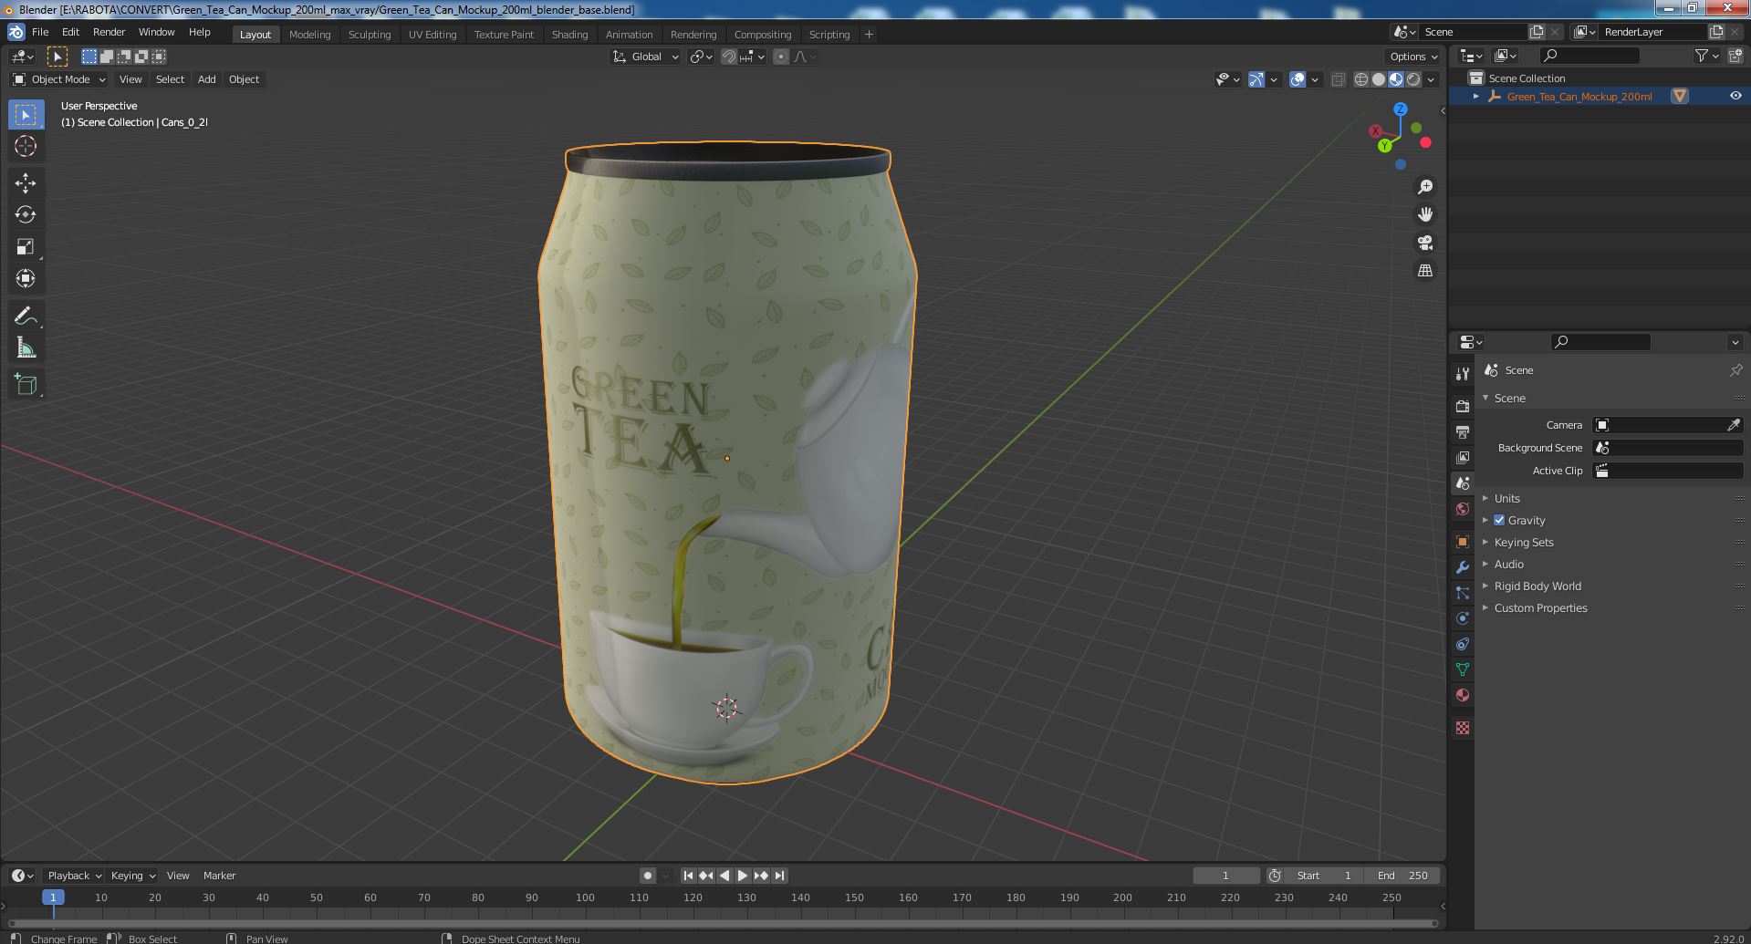Switch to rendered shading
Viewport: 1751px width, 944px height.
pos(1413,79)
